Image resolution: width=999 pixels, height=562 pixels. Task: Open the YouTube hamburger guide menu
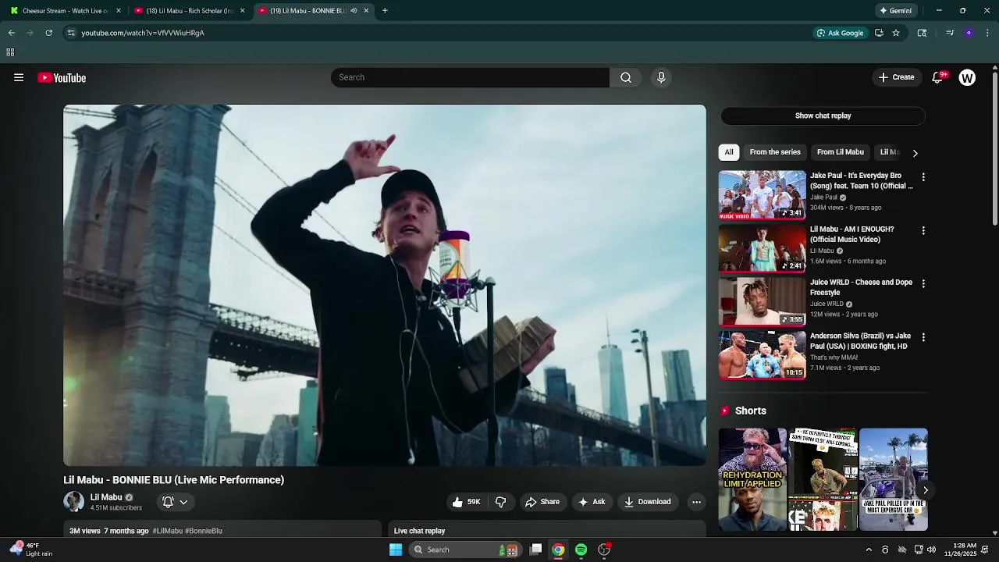coord(19,77)
